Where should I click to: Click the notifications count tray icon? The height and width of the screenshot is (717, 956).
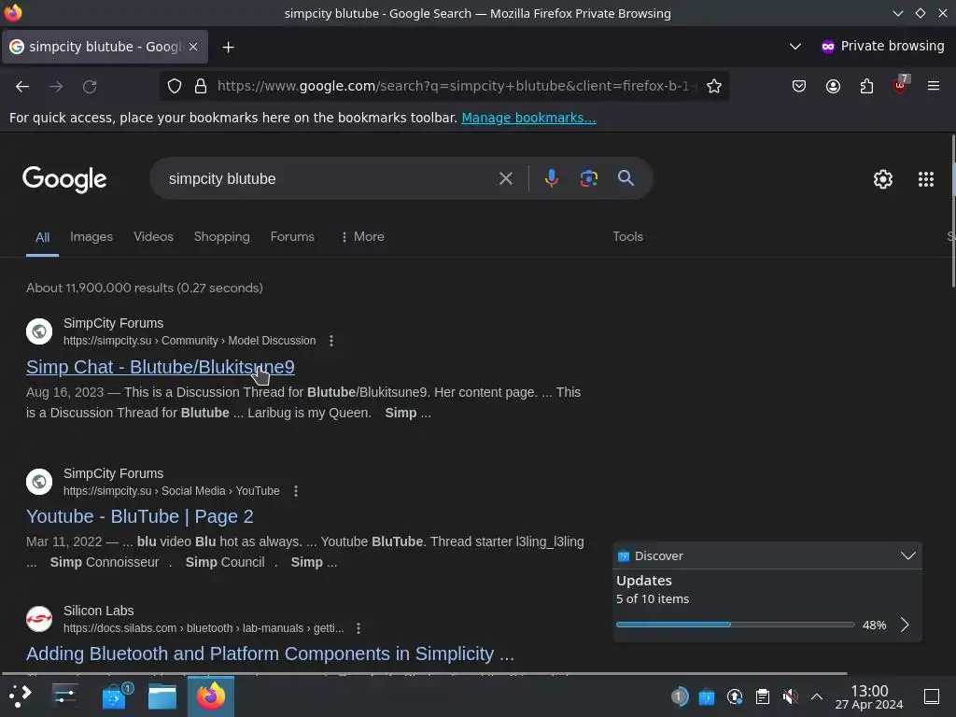[x=680, y=696]
